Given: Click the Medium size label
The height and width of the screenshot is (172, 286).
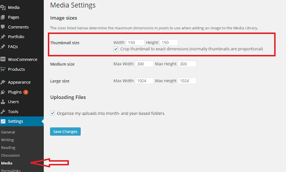Looking at the screenshot, I should pos(62,64).
